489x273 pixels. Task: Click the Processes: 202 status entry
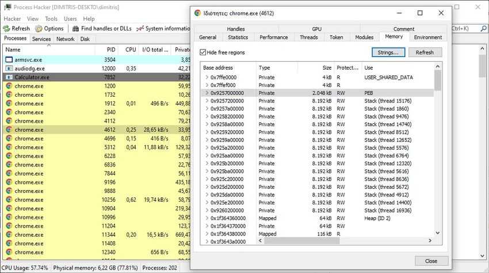(159, 268)
